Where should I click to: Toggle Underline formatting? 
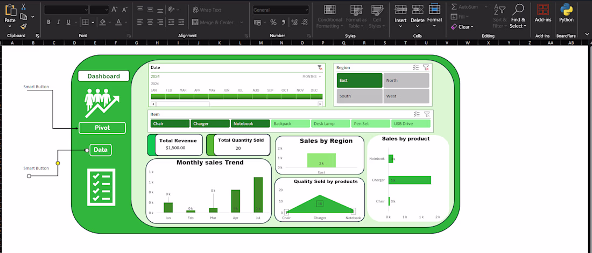point(68,22)
